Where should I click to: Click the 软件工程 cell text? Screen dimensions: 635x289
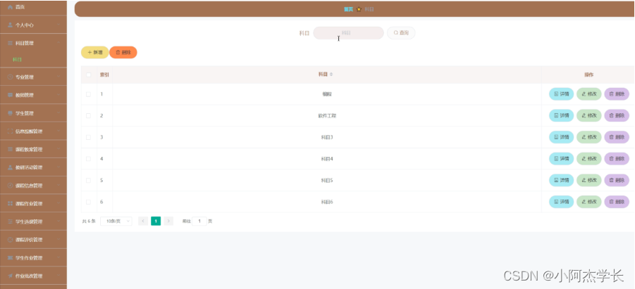(327, 115)
